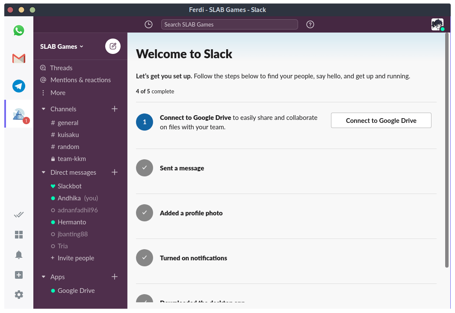Open Ferdi settings gear icon

pyautogui.click(x=19, y=295)
